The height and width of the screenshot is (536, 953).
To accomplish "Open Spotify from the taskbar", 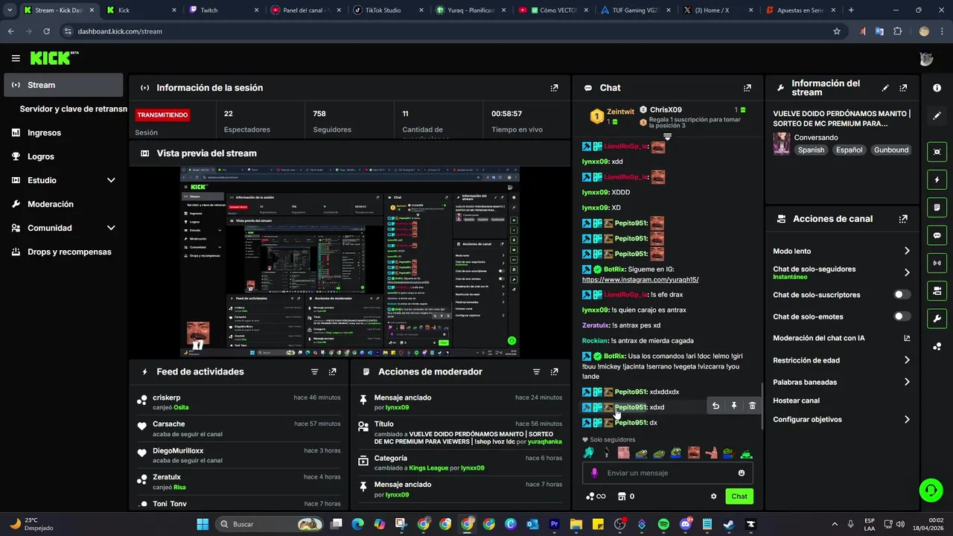I will [x=663, y=524].
